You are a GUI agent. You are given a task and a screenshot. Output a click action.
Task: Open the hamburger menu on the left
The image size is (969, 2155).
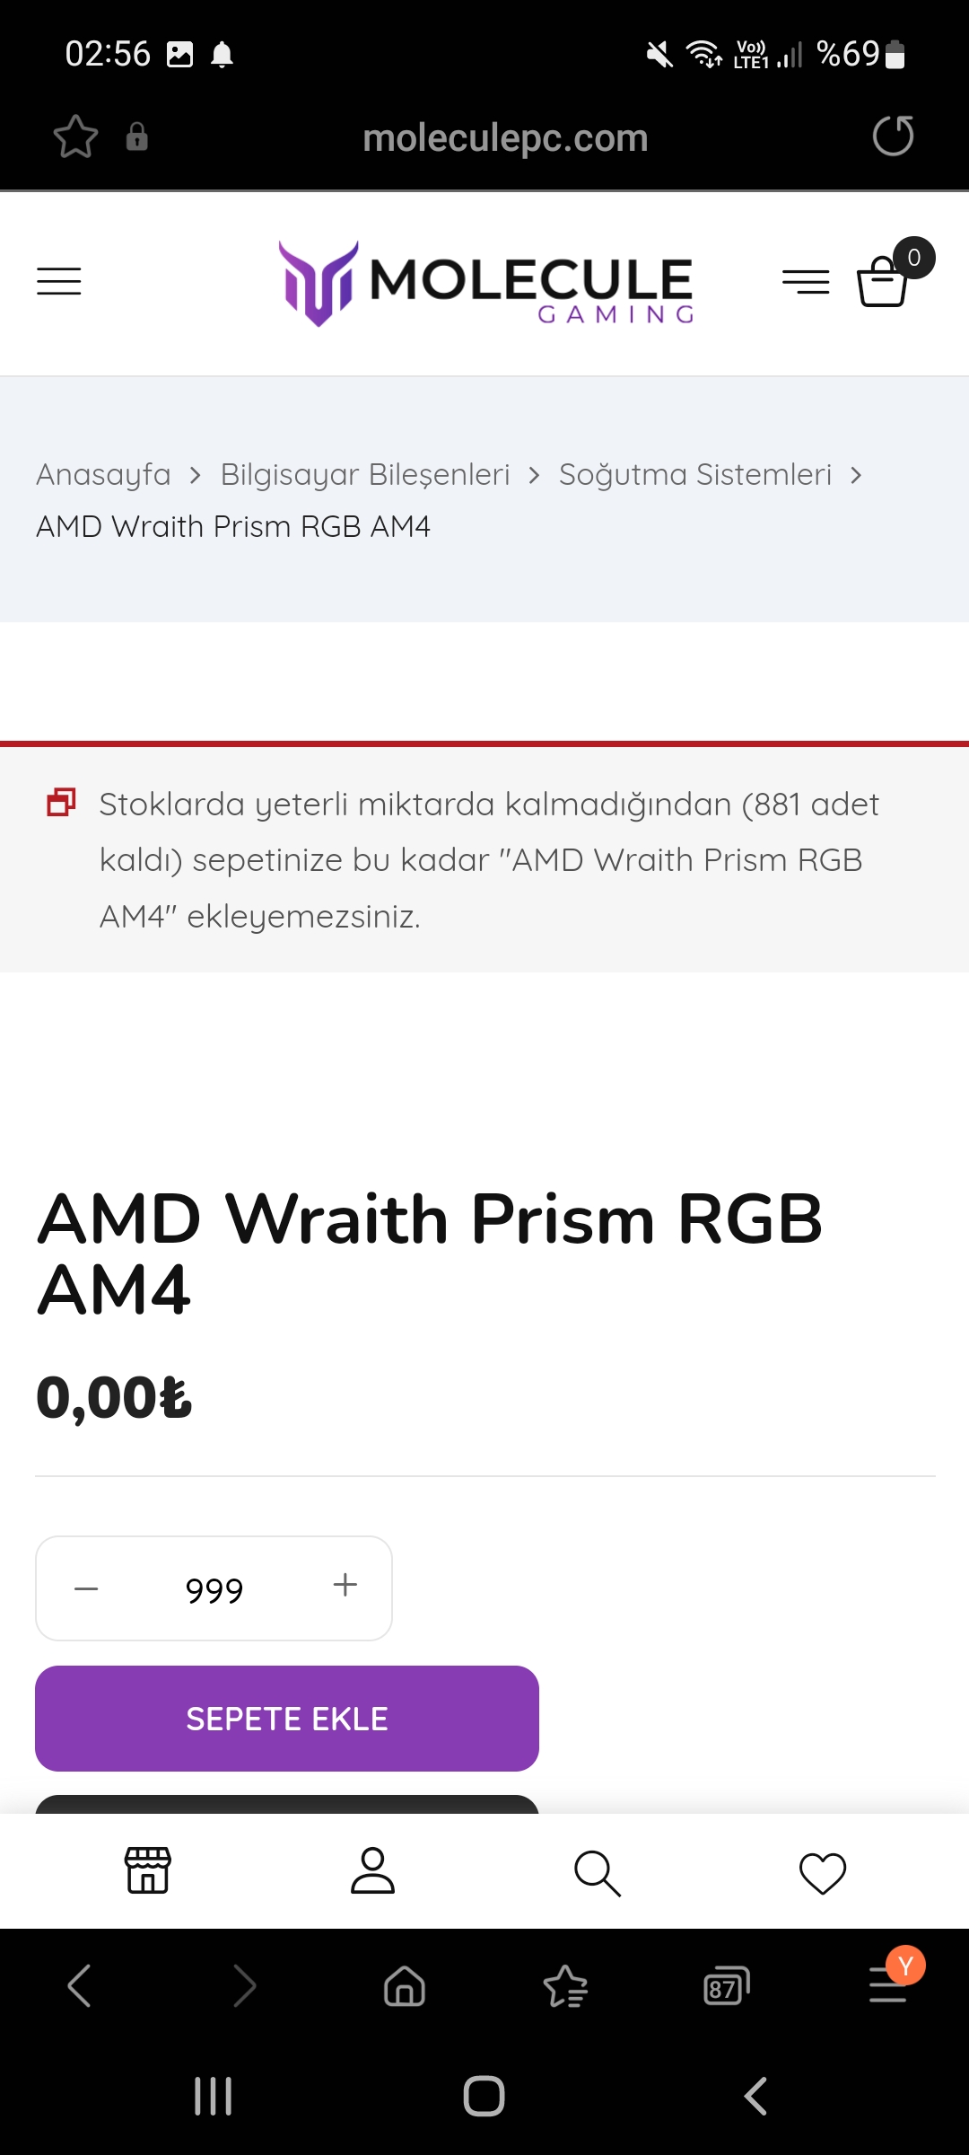click(59, 282)
